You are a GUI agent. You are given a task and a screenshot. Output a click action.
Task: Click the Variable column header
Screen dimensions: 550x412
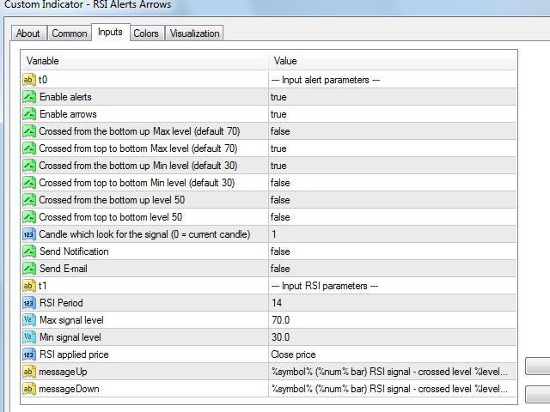pos(144,61)
